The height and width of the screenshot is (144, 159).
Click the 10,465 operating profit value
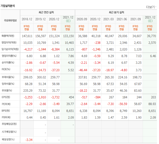[69, 43]
